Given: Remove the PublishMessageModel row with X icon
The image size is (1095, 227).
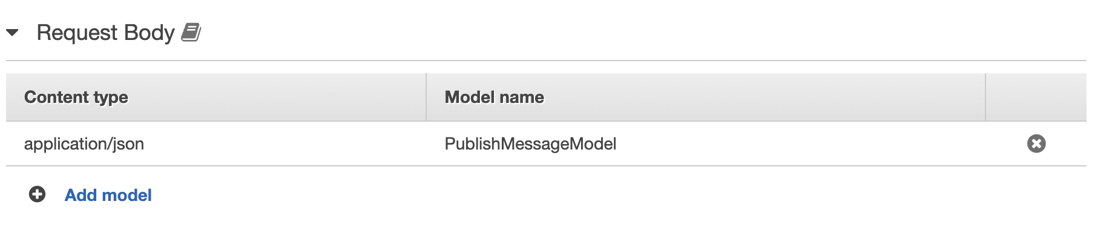Looking at the screenshot, I should click(x=1036, y=143).
